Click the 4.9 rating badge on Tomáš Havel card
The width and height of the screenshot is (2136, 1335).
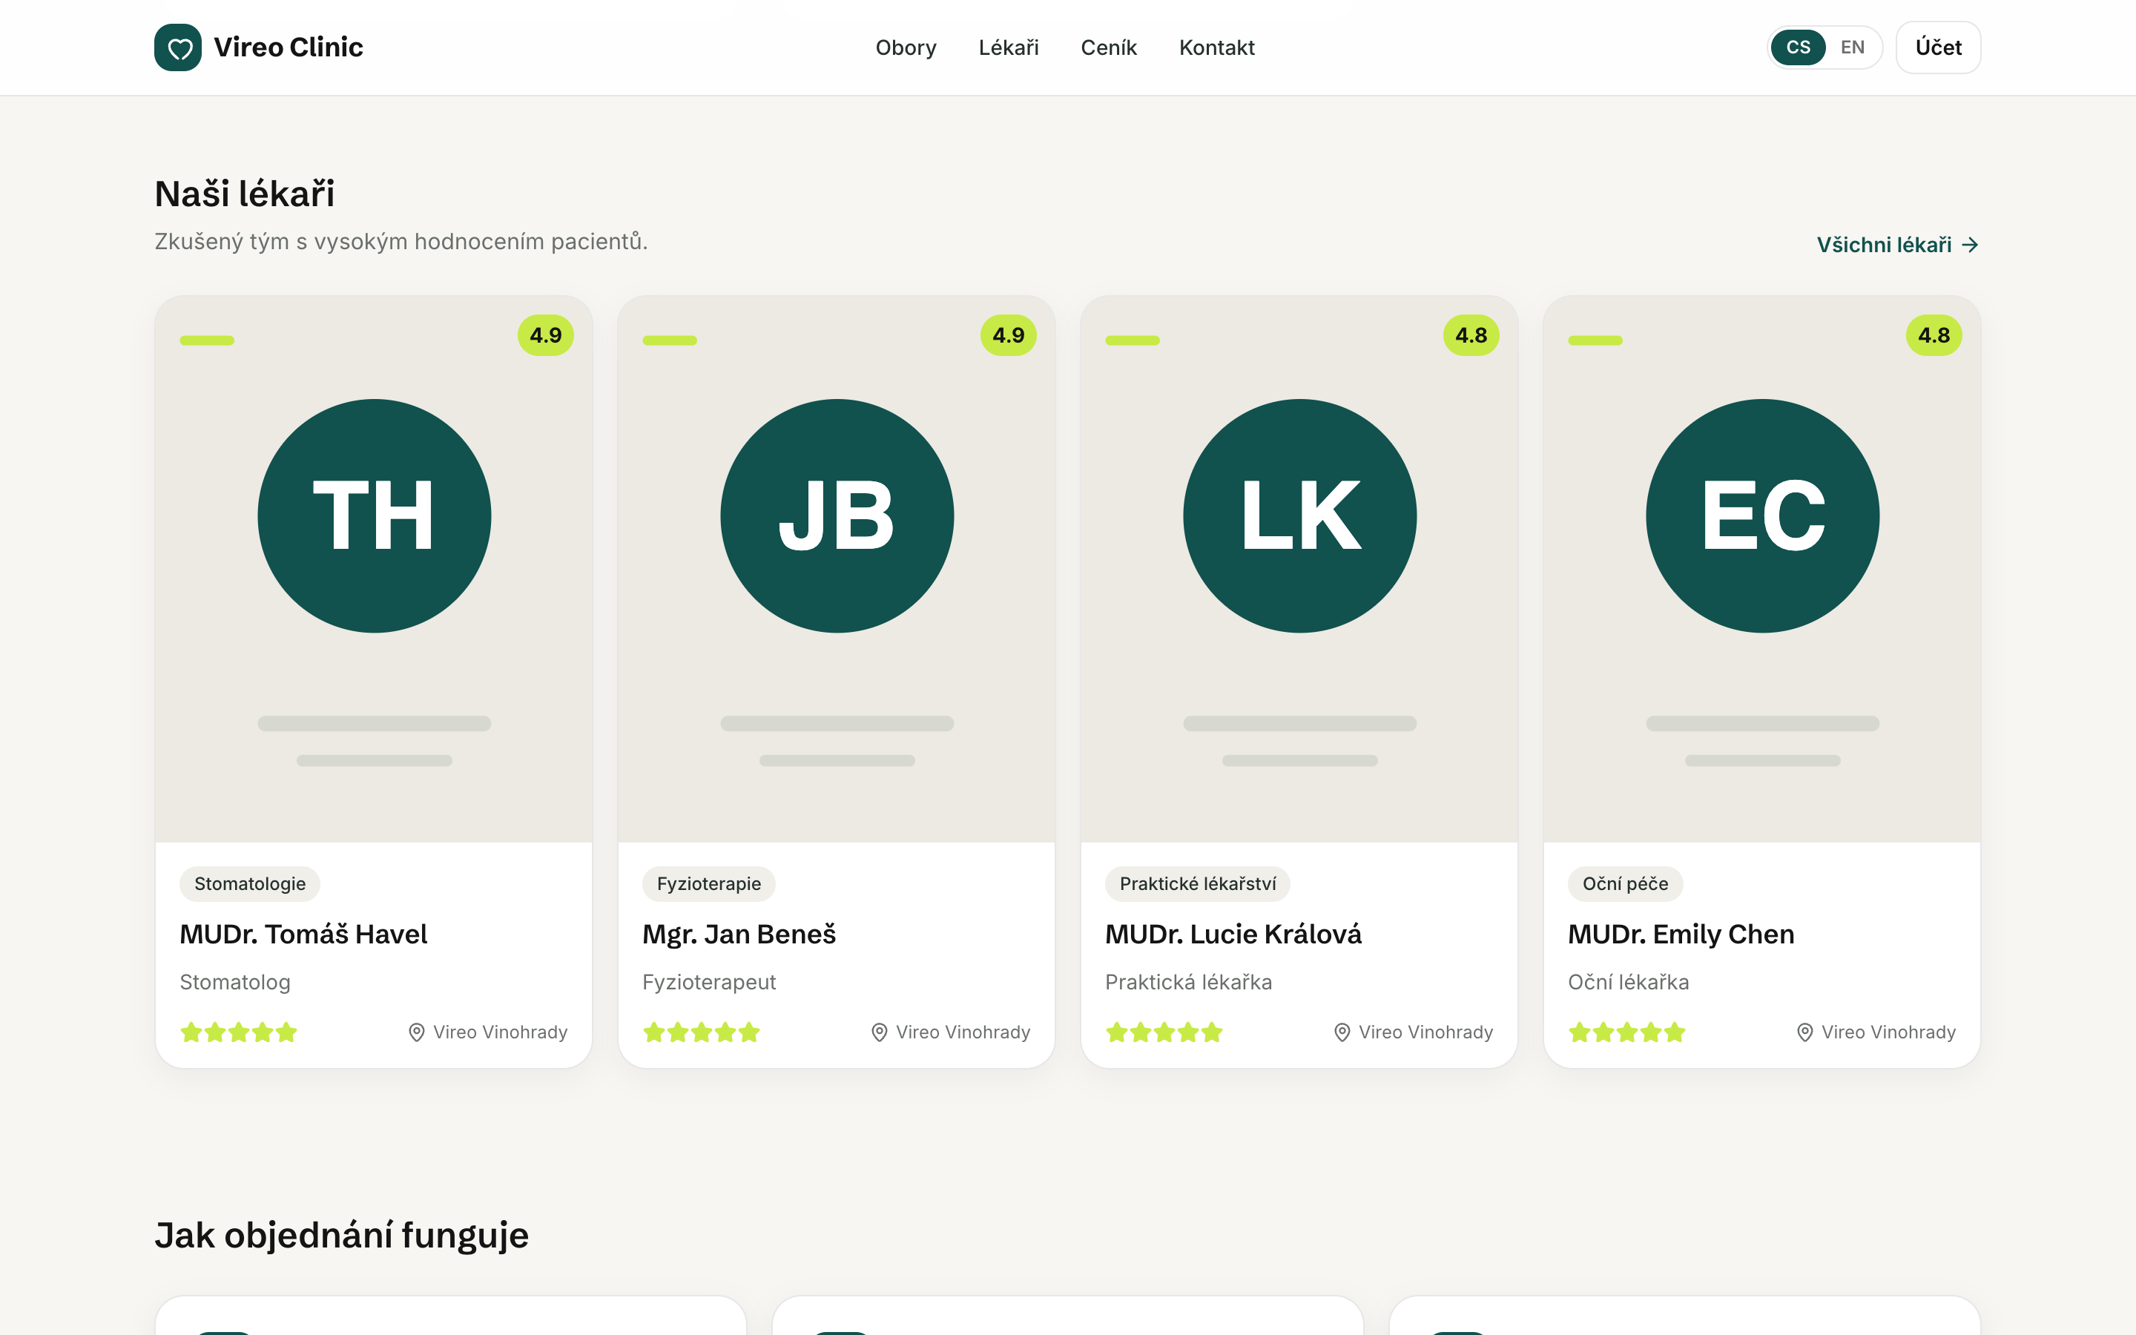click(545, 335)
